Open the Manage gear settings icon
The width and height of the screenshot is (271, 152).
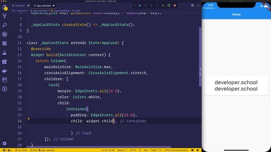click(x=5, y=144)
